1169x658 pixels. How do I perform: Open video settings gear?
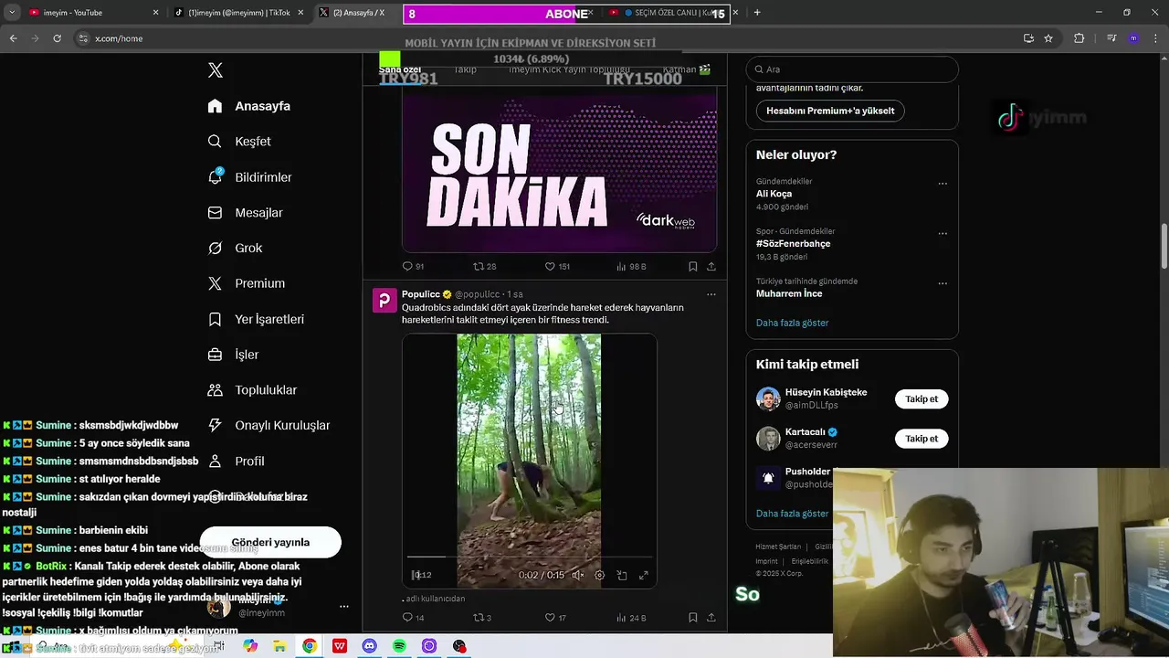(x=600, y=575)
